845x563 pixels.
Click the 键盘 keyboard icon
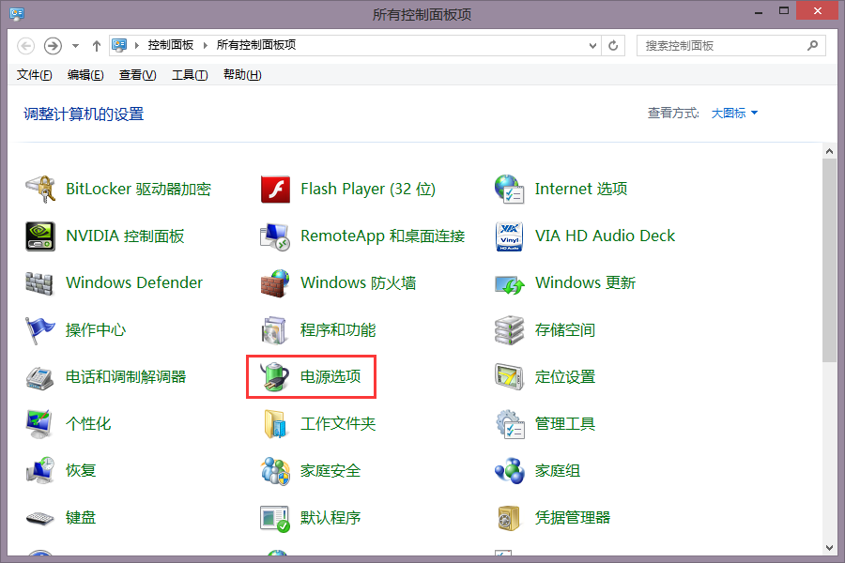(40, 518)
